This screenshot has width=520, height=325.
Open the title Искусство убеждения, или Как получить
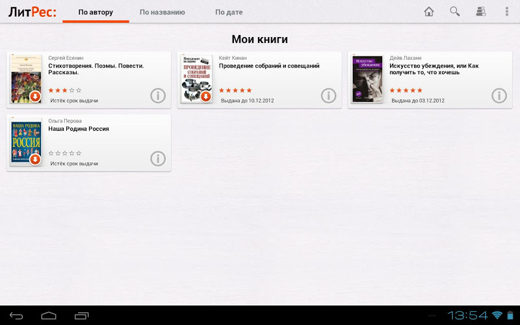click(434, 69)
